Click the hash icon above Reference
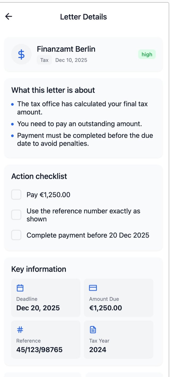The image size is (170, 377). click(20, 330)
